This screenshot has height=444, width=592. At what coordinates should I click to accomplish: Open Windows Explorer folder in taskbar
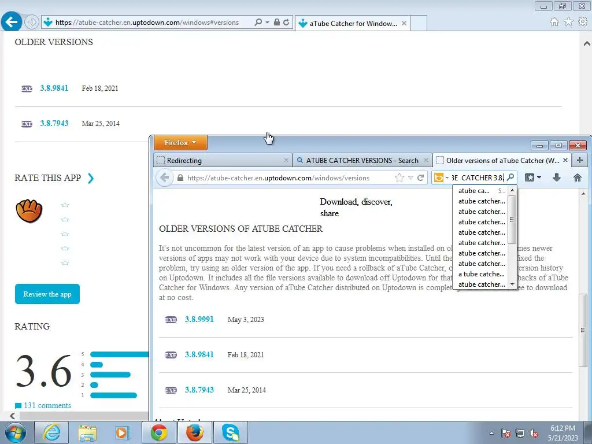coord(87,432)
